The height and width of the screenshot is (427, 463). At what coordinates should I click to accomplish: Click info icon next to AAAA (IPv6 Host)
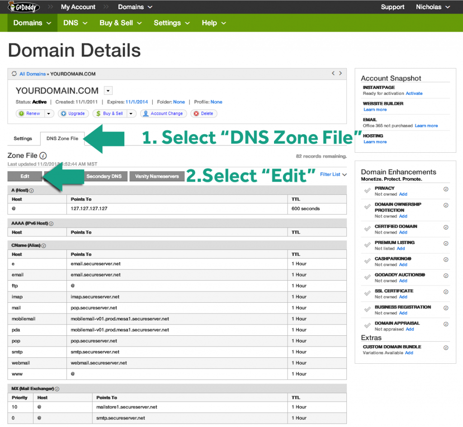[51, 224]
